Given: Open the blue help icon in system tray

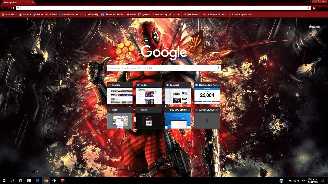Looking at the screenshot, I should (281, 181).
